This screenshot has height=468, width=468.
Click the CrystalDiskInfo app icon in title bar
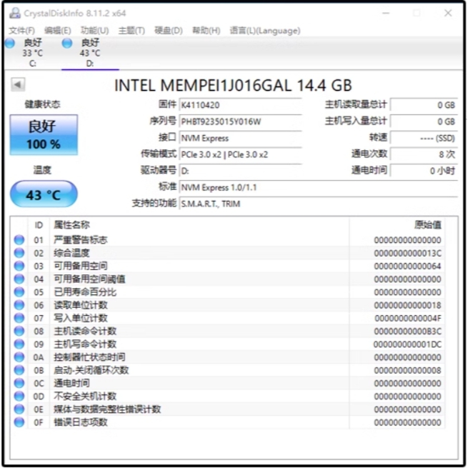coord(14,13)
